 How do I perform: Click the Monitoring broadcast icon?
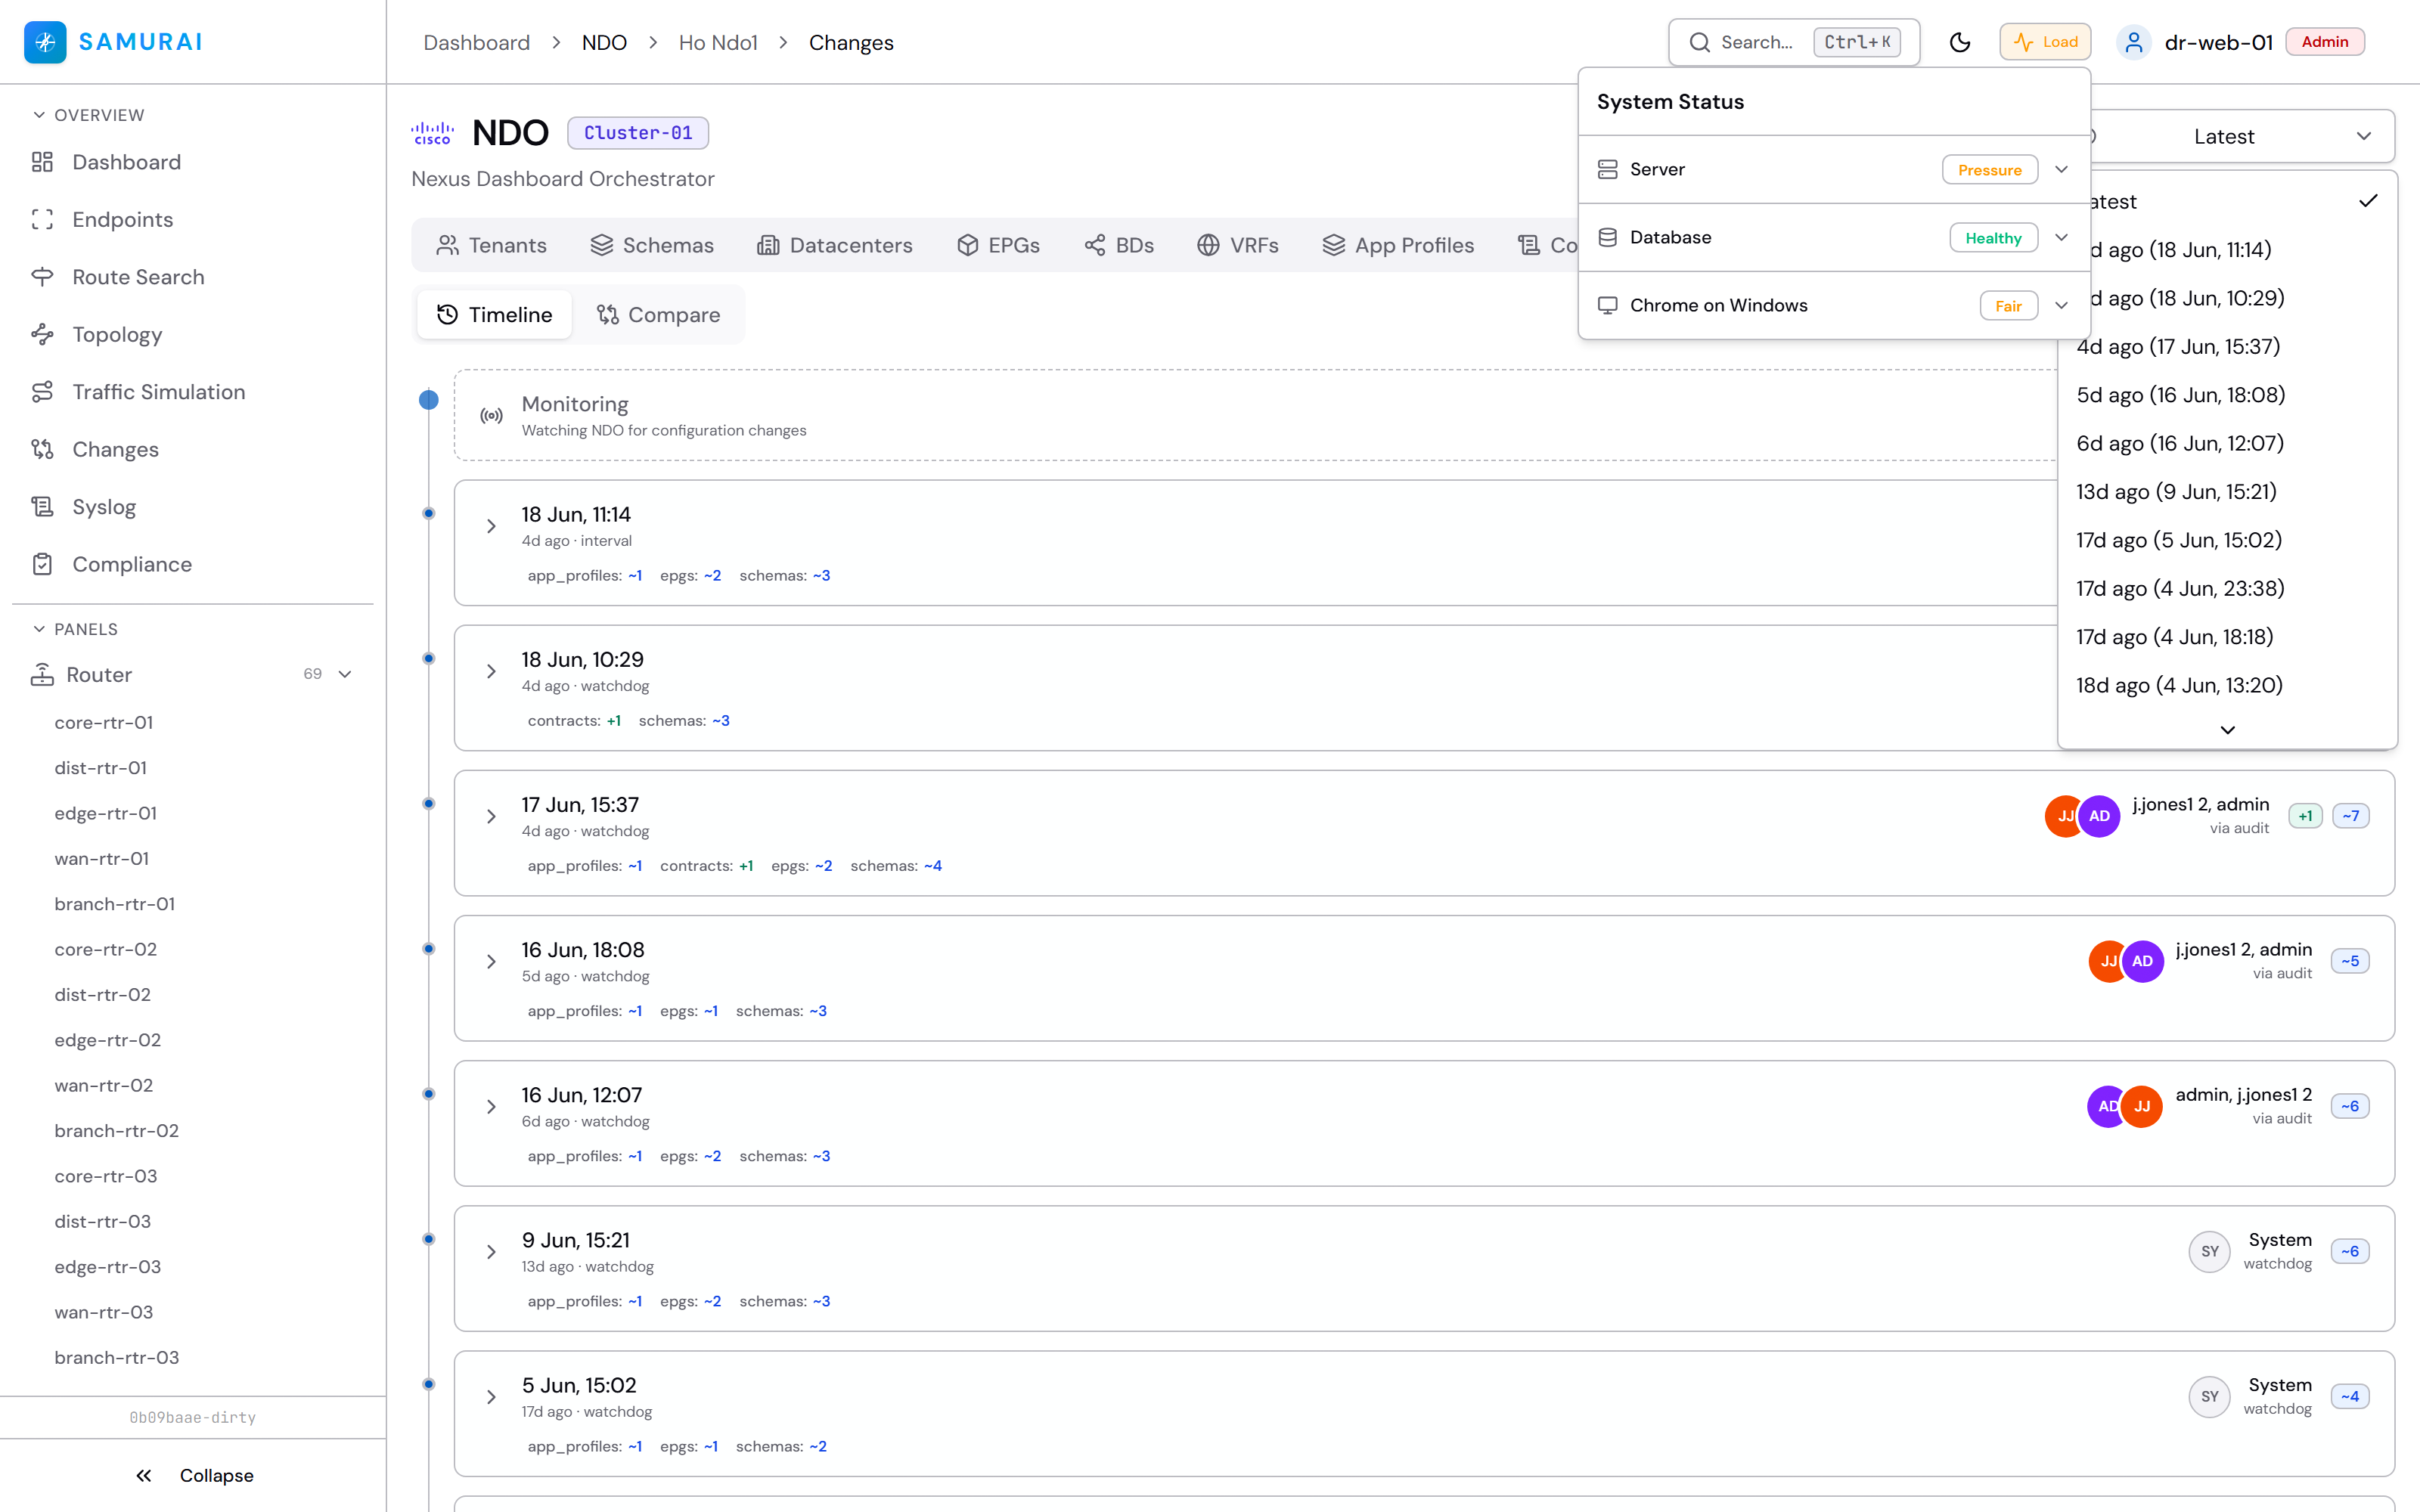[491, 416]
